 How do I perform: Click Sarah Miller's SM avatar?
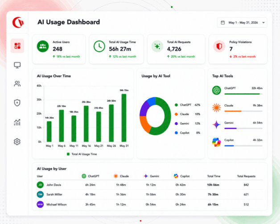[x=40, y=194]
